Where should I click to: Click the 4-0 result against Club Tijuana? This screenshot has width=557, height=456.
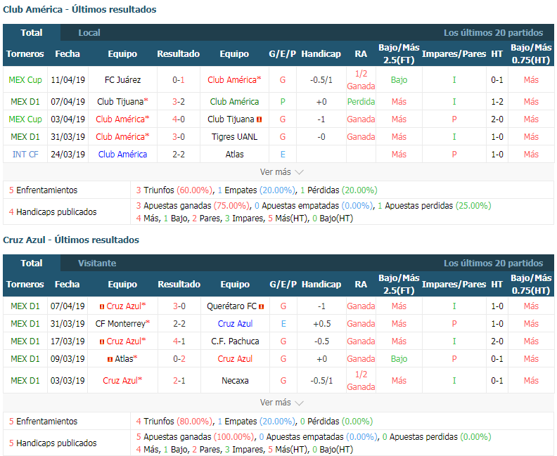point(179,119)
